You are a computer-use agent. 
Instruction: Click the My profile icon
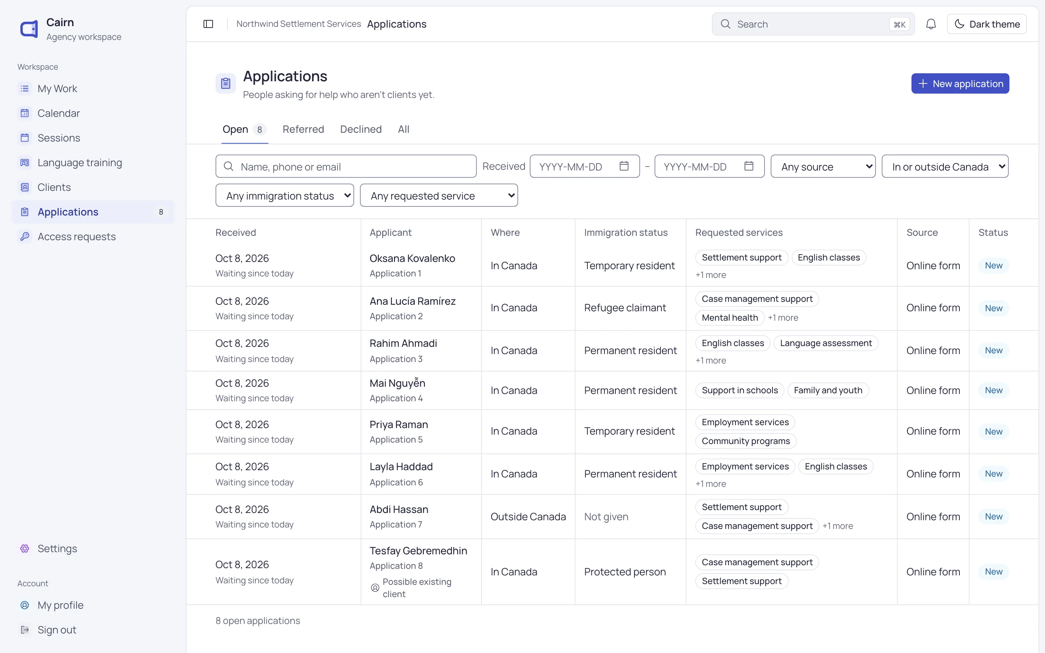(x=25, y=605)
